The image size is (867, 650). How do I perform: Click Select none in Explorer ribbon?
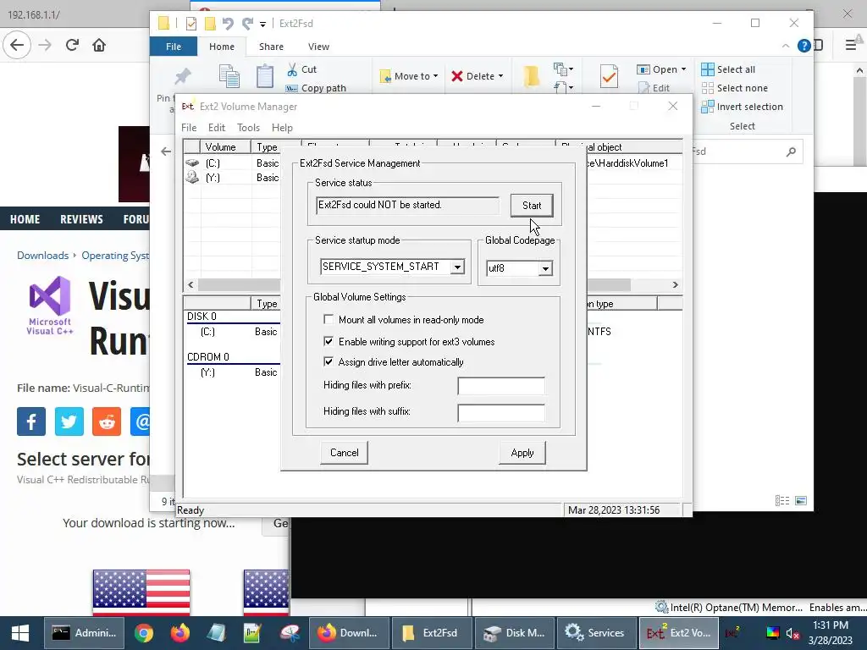(734, 88)
